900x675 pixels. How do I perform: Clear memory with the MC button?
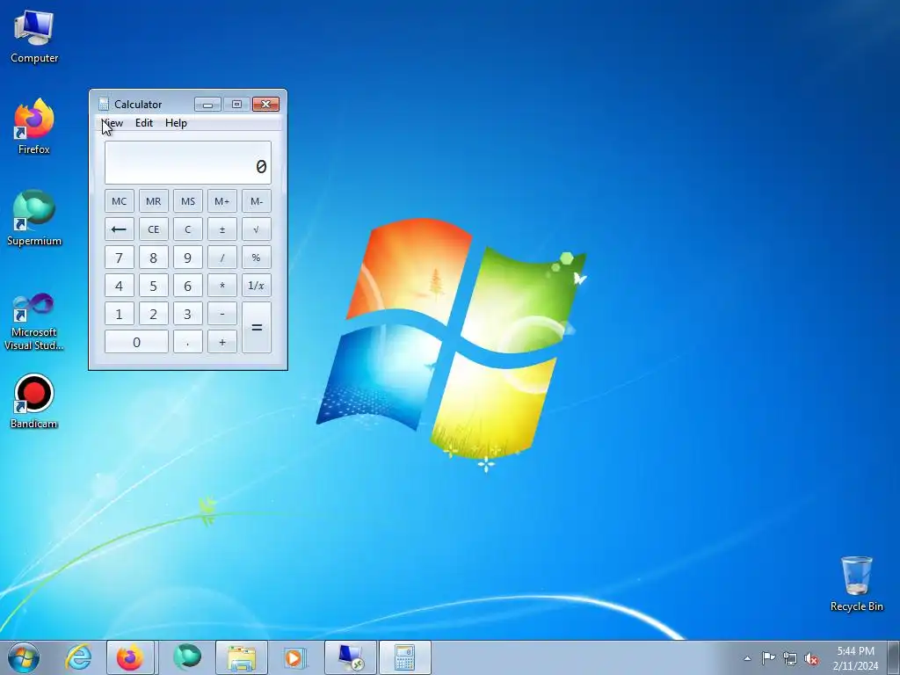[120, 201]
